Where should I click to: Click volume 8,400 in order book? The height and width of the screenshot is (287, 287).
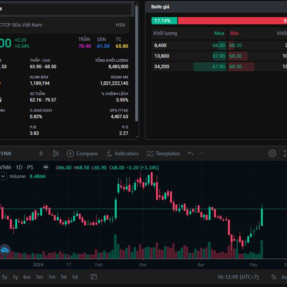click(160, 45)
